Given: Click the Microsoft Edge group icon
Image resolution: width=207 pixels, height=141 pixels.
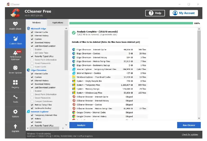Looking at the screenshot, I should 28,28.
